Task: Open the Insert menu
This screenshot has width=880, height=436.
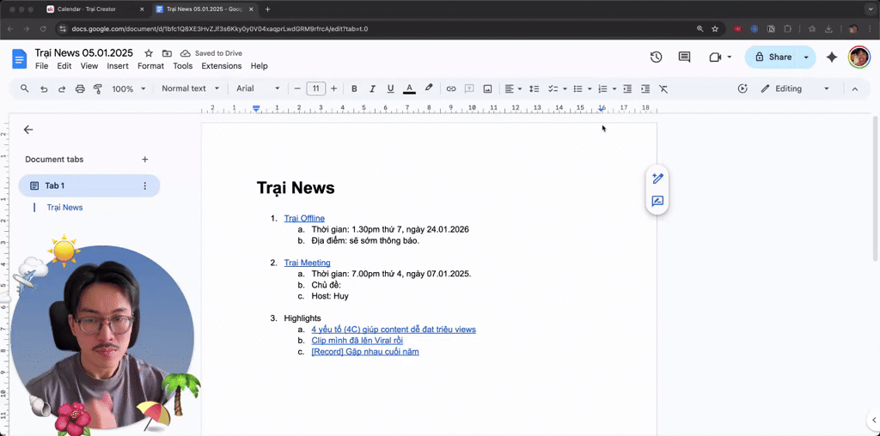Action: [x=118, y=66]
